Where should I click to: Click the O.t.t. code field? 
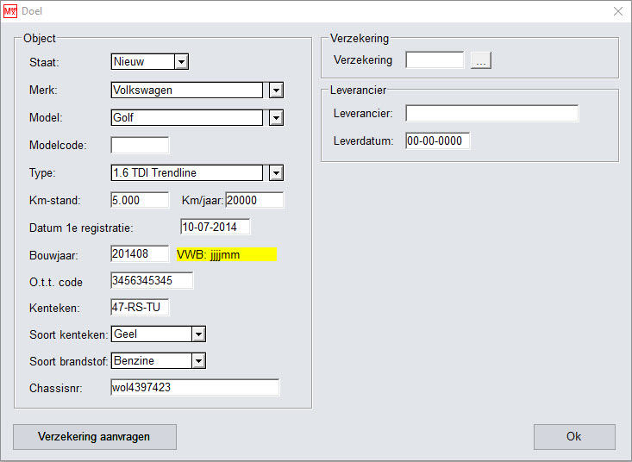pos(152,280)
